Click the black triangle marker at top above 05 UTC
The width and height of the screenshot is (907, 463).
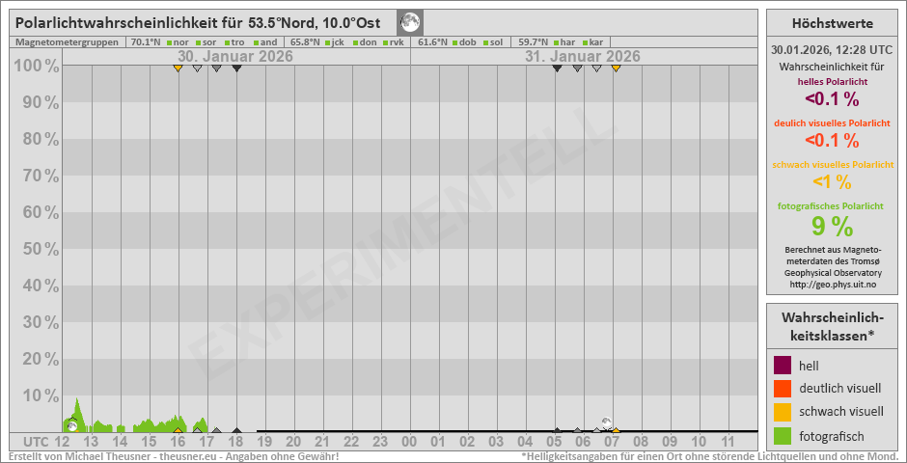[x=557, y=68]
